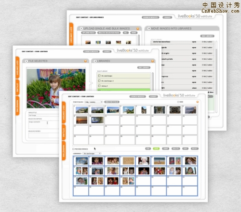241x212 pixels.
Task: Switch to the Styling tab in the front window
Action: (x=64, y=132)
